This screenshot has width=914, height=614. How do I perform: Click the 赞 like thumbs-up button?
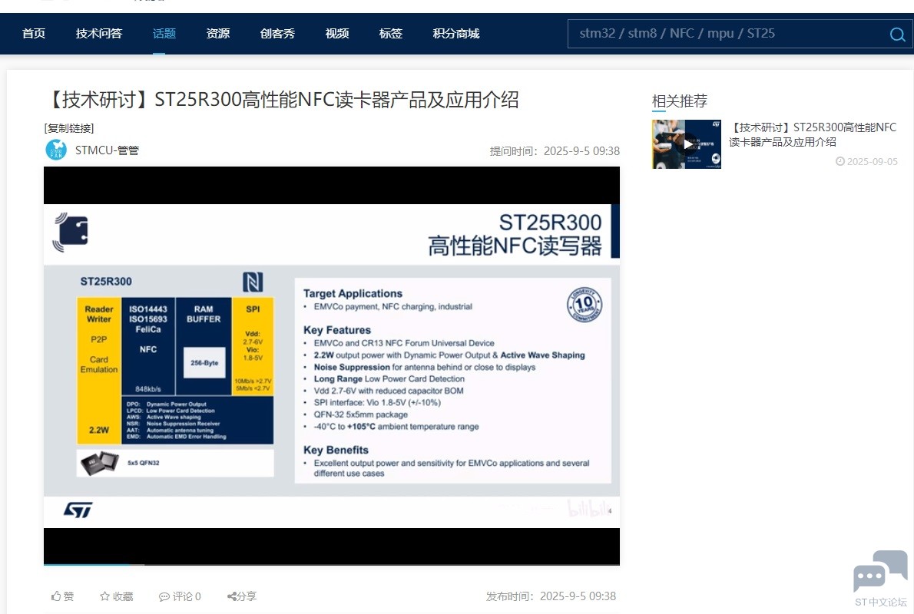pos(62,596)
